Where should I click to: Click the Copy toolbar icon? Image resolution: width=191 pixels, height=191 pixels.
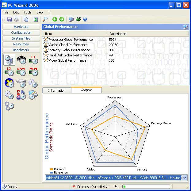tap(26, 19)
